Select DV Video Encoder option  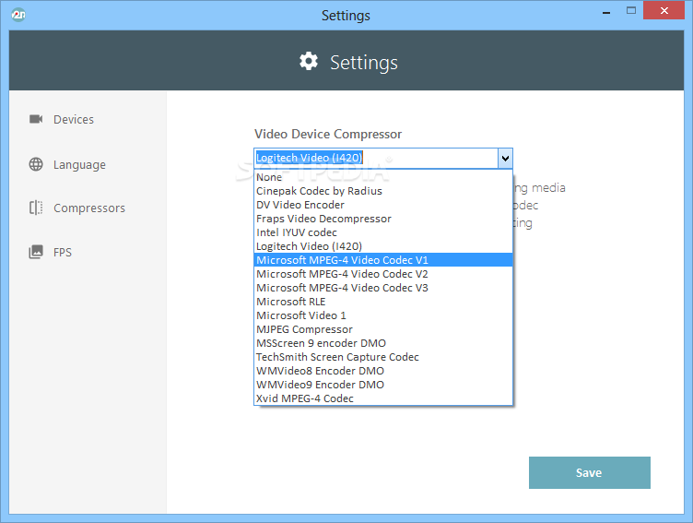pyautogui.click(x=383, y=205)
